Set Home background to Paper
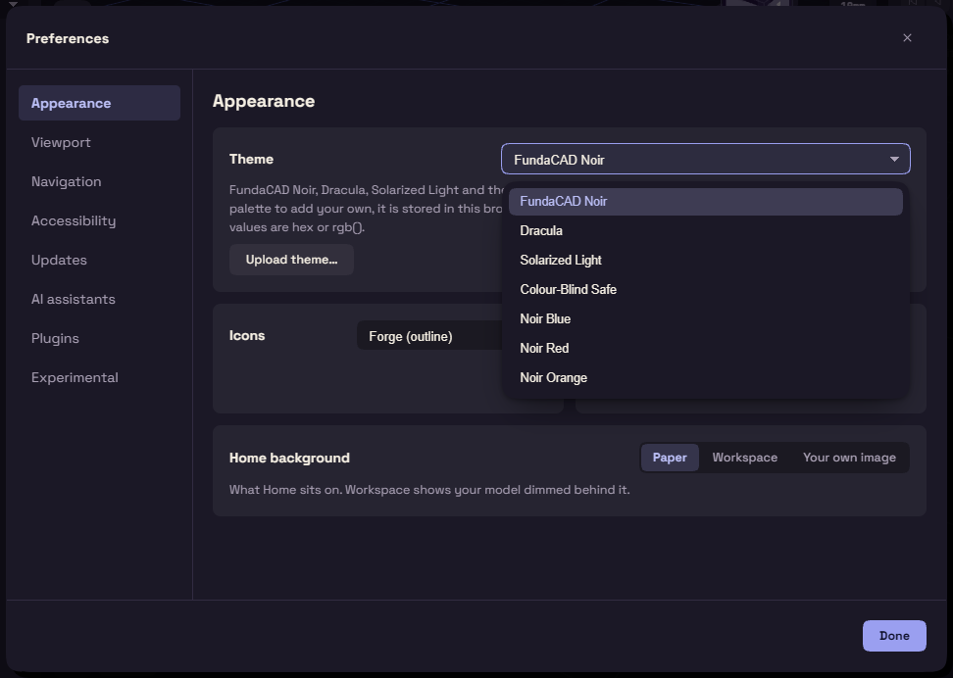The image size is (953, 678). click(x=670, y=458)
